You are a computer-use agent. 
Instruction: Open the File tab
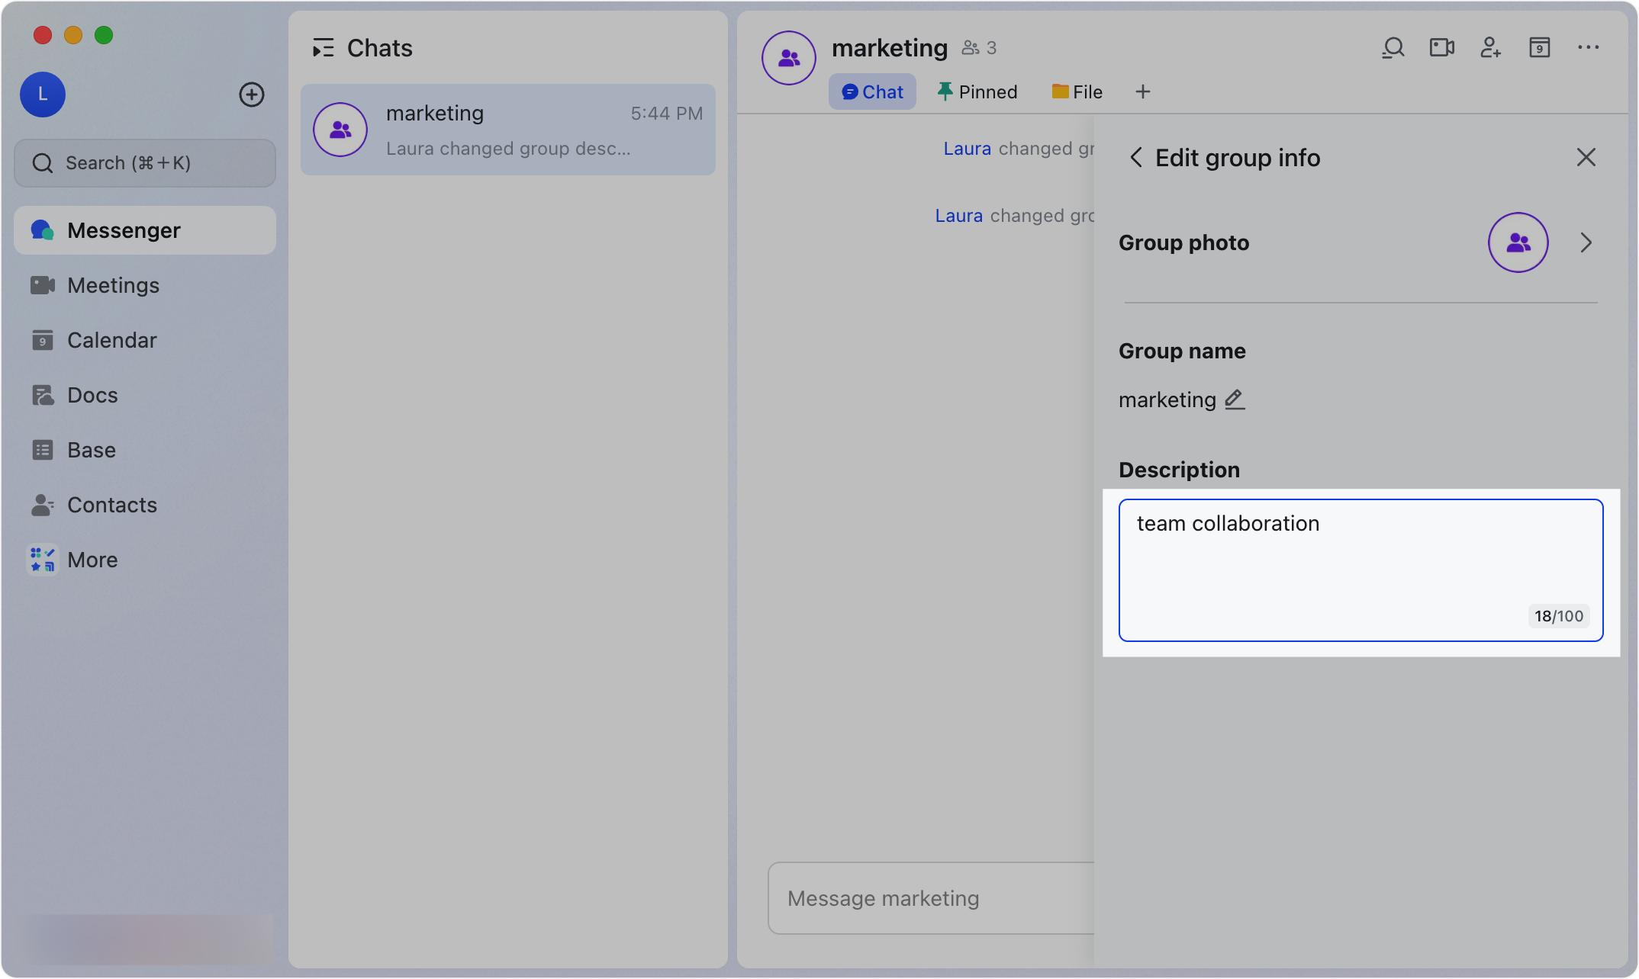click(x=1077, y=91)
